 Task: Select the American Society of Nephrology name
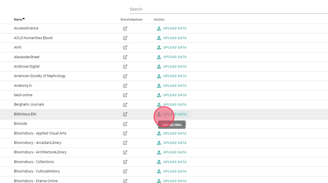coord(40,76)
